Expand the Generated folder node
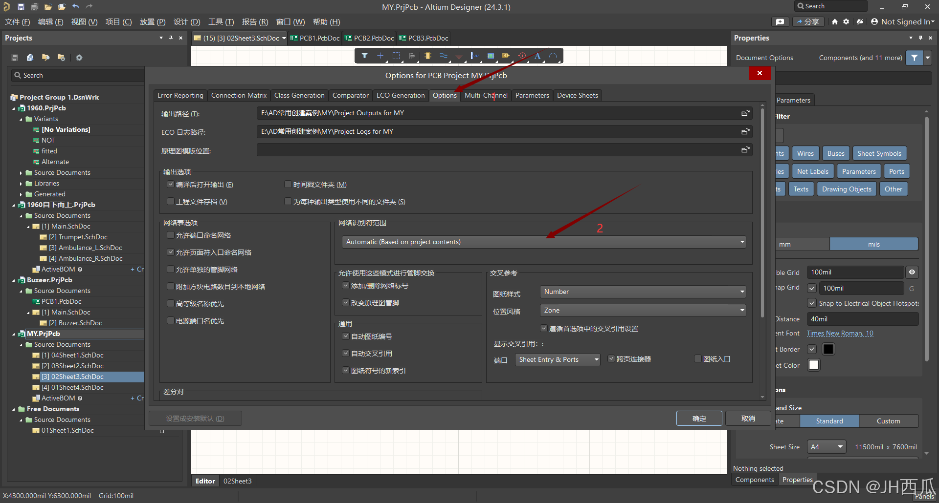The image size is (939, 503). [x=21, y=194]
